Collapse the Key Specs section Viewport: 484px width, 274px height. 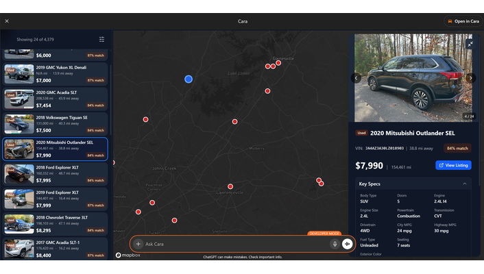click(465, 184)
